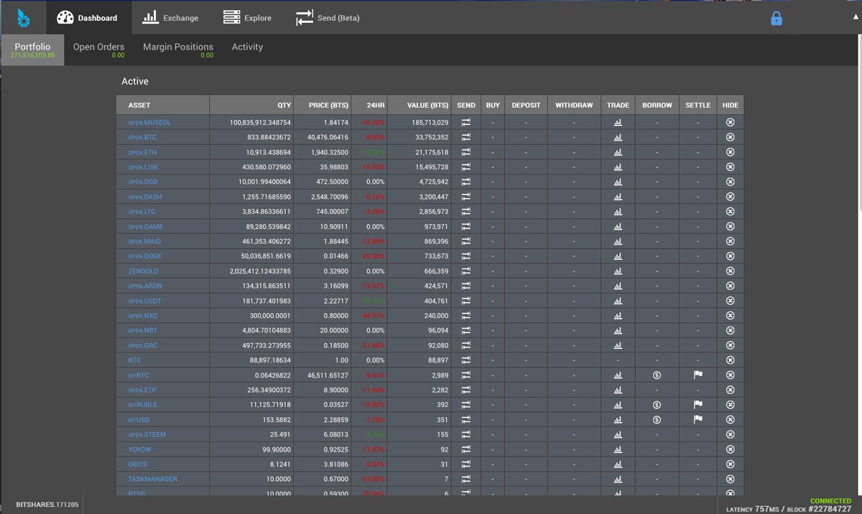Switch to the Open Orders tab
Screen dimensions: 862x514
pyautogui.click(x=98, y=50)
